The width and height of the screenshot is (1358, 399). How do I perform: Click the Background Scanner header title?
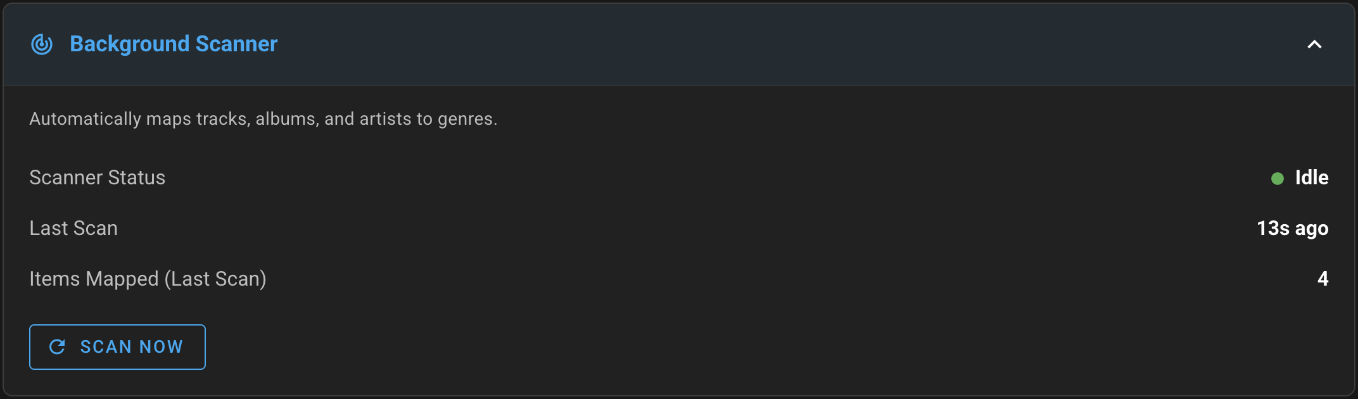(x=174, y=44)
